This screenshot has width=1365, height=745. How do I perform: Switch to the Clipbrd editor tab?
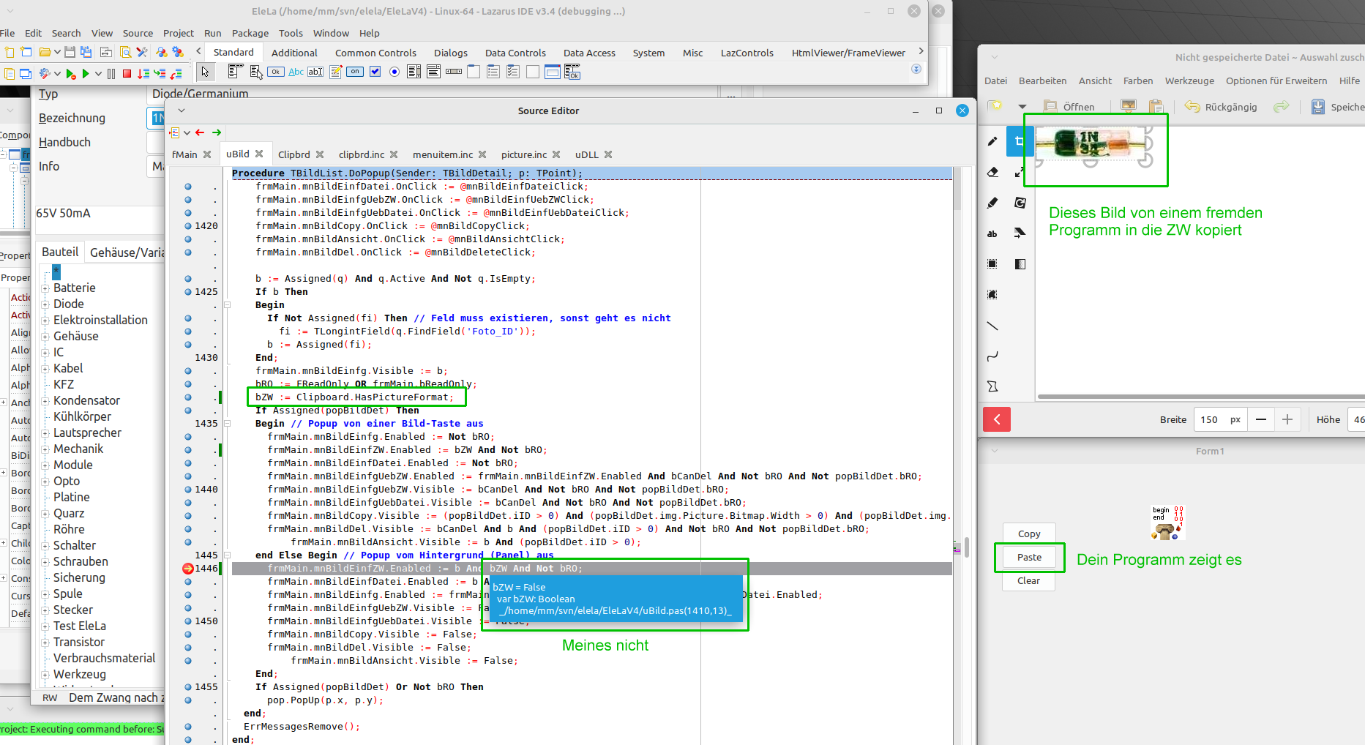tap(294, 154)
